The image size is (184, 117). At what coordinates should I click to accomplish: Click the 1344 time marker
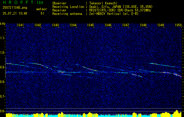tap(73, 25)
